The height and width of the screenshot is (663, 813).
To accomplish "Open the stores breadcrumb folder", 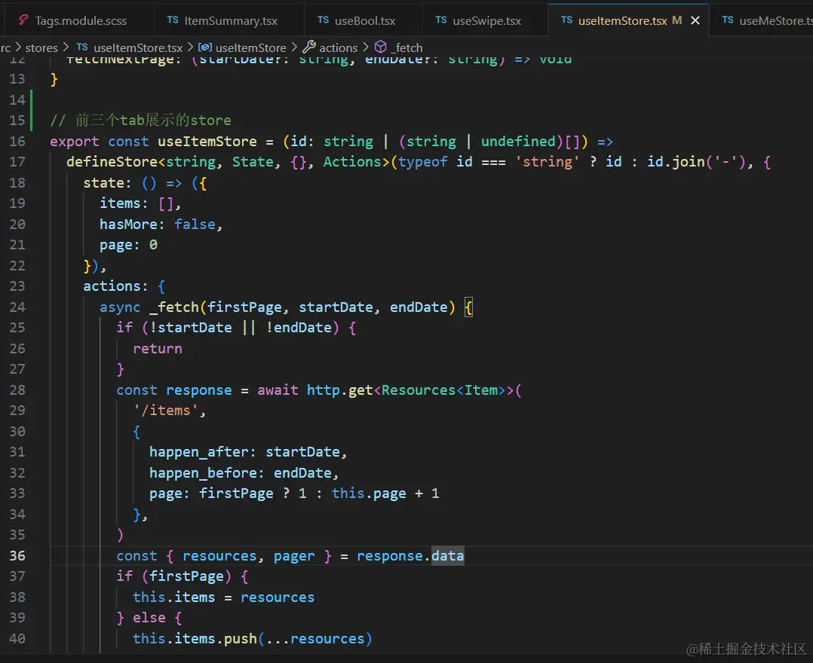I will pyautogui.click(x=41, y=47).
